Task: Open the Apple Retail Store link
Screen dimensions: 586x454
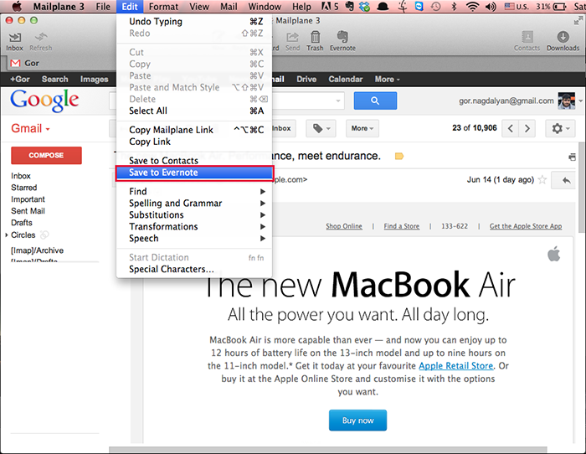Action: [x=456, y=366]
